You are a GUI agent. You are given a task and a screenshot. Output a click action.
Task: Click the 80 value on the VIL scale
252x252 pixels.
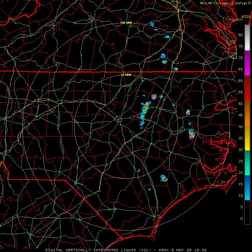coord(241,35)
